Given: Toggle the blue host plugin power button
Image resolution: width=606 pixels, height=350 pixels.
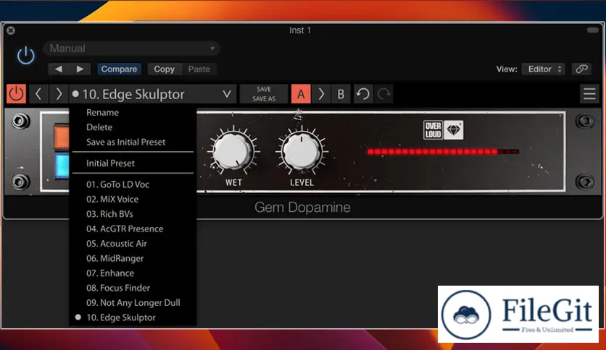Looking at the screenshot, I should tap(25, 55).
